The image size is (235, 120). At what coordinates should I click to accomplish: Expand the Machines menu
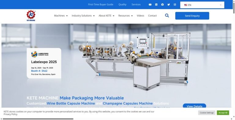point(61,16)
